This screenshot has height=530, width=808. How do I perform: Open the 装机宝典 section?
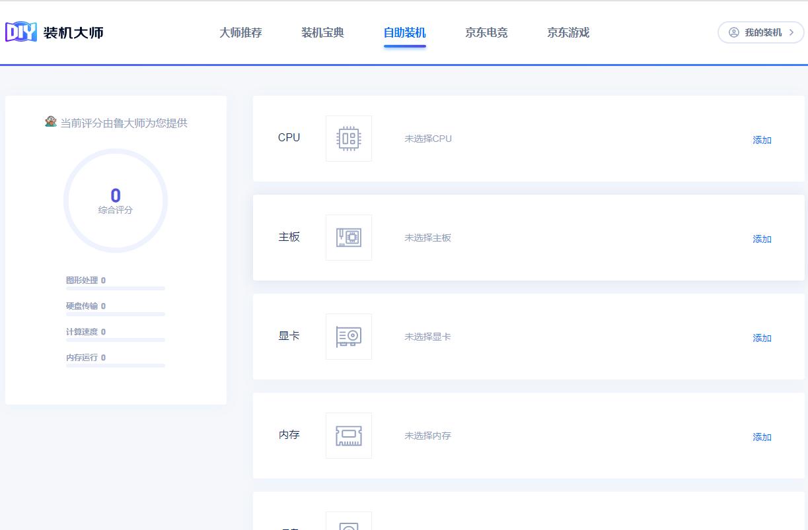click(322, 32)
